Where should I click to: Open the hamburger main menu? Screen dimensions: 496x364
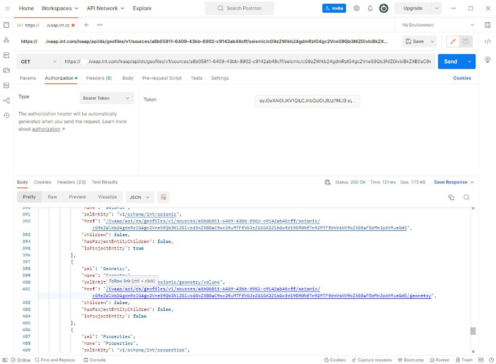click(7, 8)
